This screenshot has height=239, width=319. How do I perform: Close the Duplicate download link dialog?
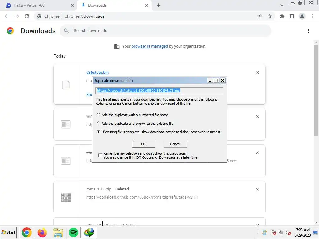pos(223,81)
